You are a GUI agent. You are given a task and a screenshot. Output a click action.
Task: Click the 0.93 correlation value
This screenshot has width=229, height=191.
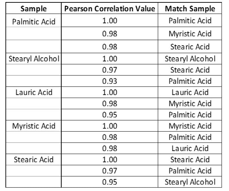(110, 81)
